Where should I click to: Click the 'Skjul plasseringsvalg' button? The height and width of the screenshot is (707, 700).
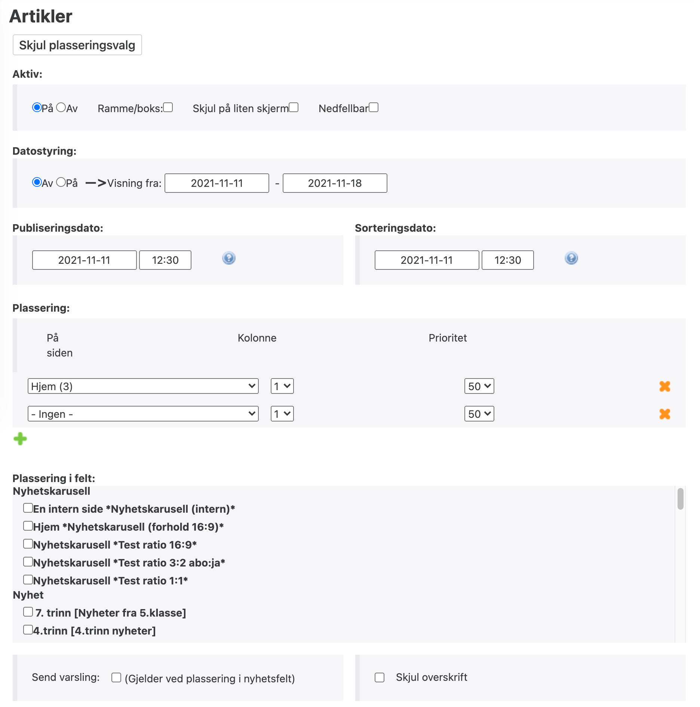tap(77, 45)
